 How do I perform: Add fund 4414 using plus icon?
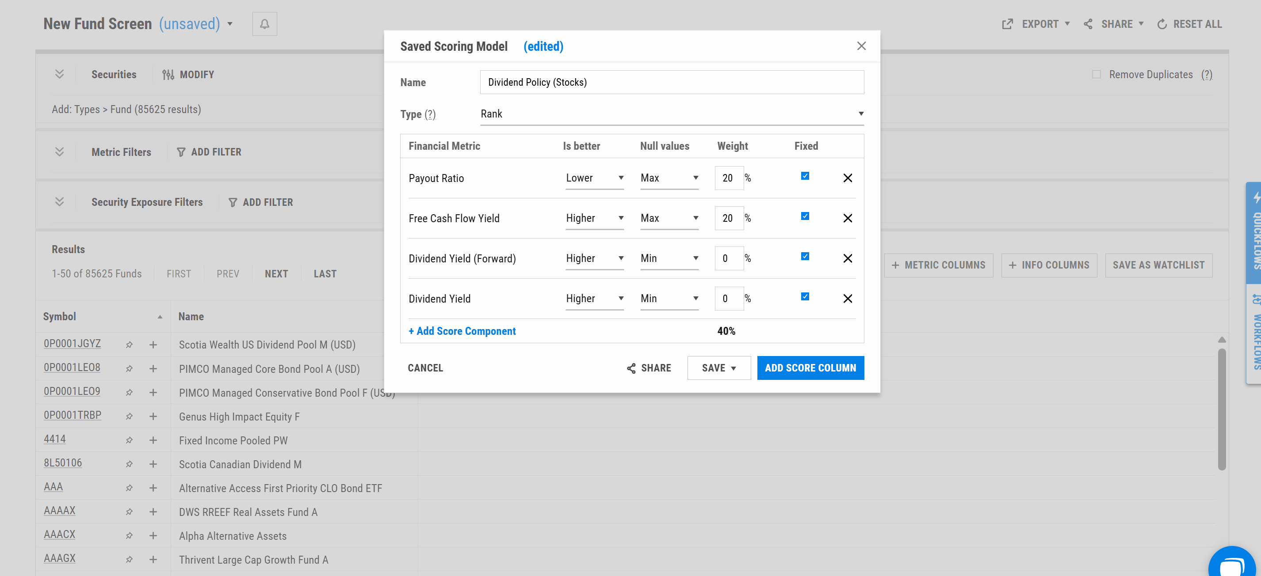153,440
